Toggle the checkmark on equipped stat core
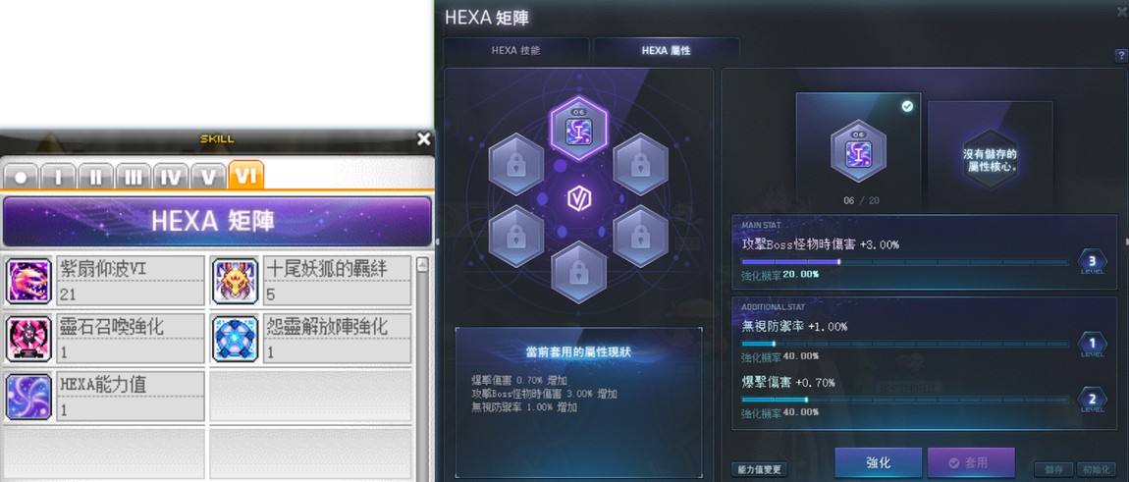This screenshot has width=1129, height=482. tap(907, 106)
